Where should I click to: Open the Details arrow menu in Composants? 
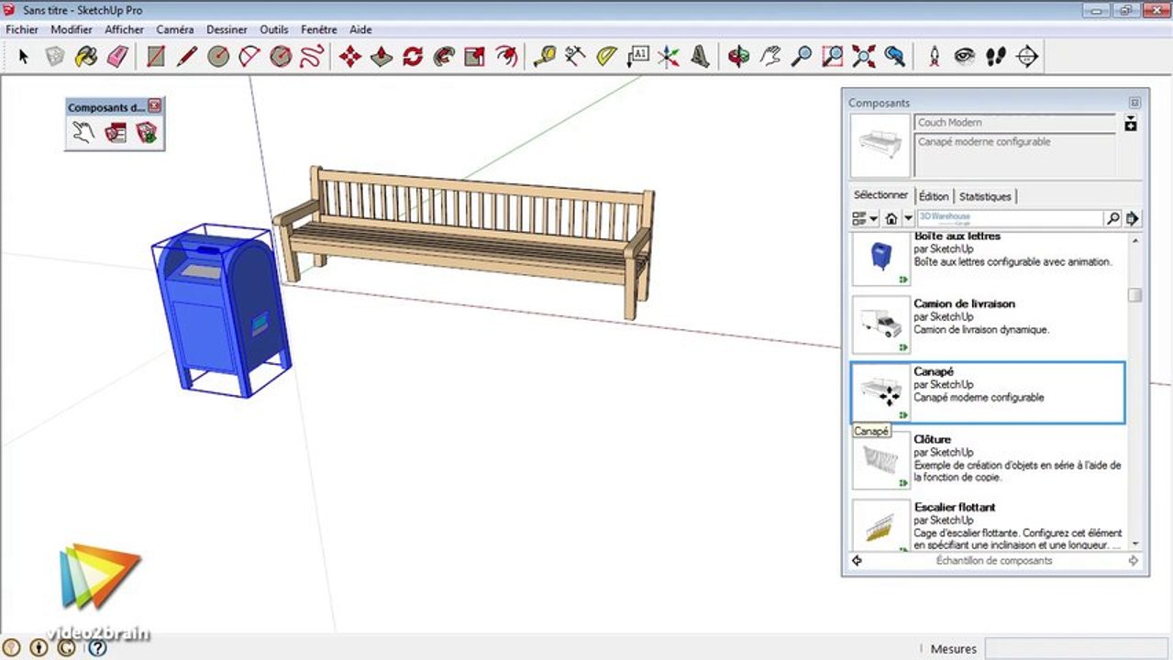(x=1133, y=218)
